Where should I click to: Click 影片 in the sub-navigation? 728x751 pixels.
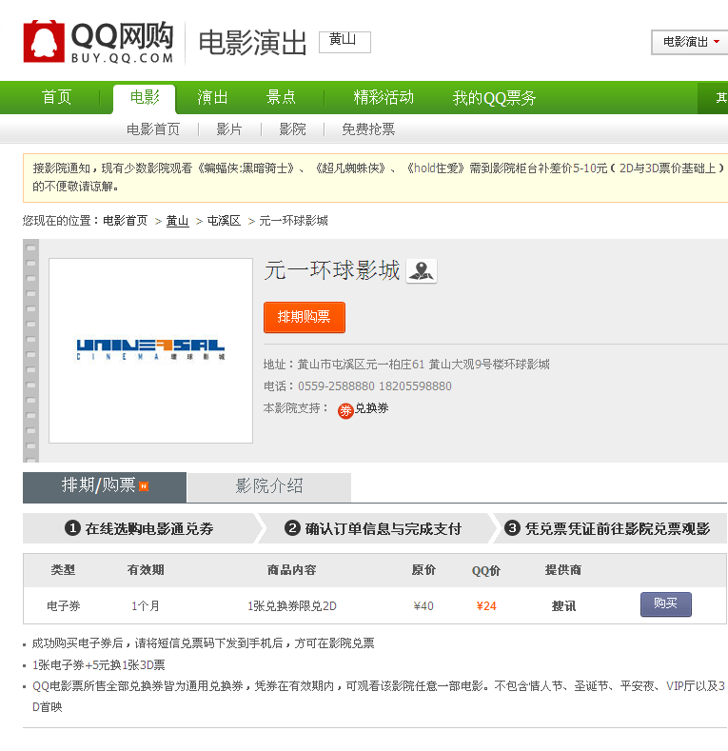(229, 129)
